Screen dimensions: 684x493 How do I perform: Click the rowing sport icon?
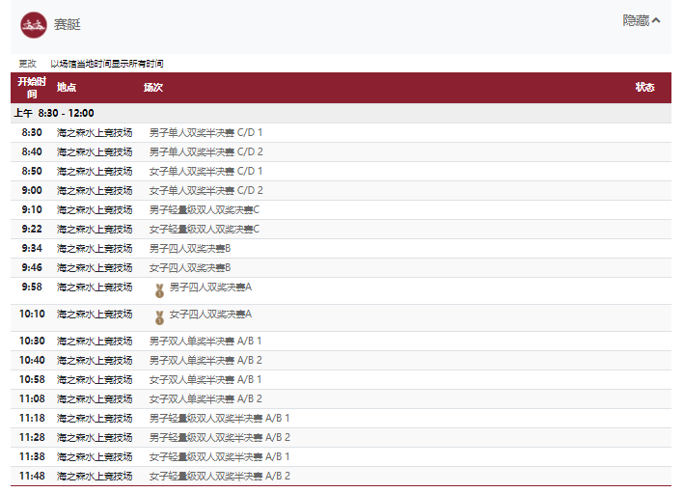click(34, 25)
